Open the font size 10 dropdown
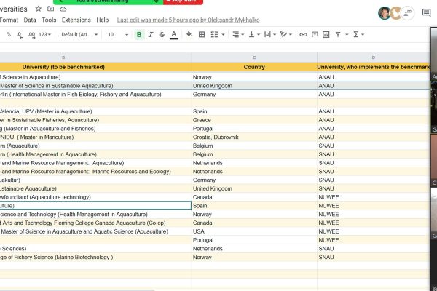Screen dimensions: 437x291 click(118, 34)
